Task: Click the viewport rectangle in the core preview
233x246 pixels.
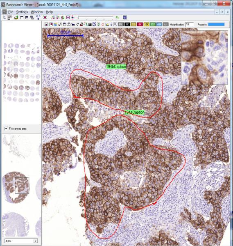Action: 22,185
